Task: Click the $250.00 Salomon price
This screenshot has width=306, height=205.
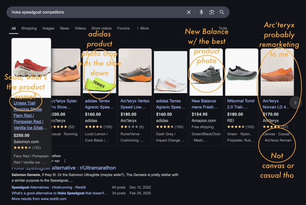Action: [22, 135]
